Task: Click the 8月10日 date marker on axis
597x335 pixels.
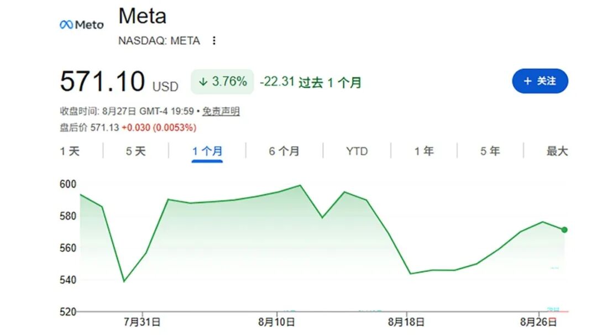Action: point(276,322)
